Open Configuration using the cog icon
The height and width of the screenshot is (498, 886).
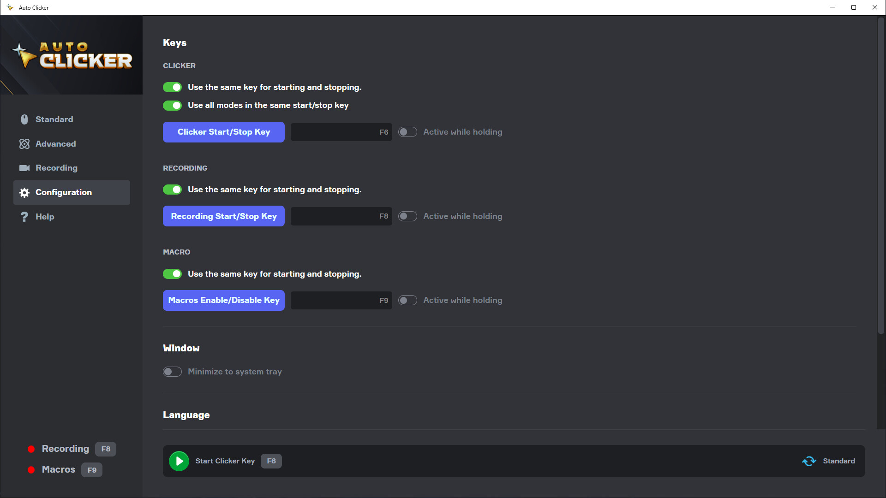tap(24, 193)
